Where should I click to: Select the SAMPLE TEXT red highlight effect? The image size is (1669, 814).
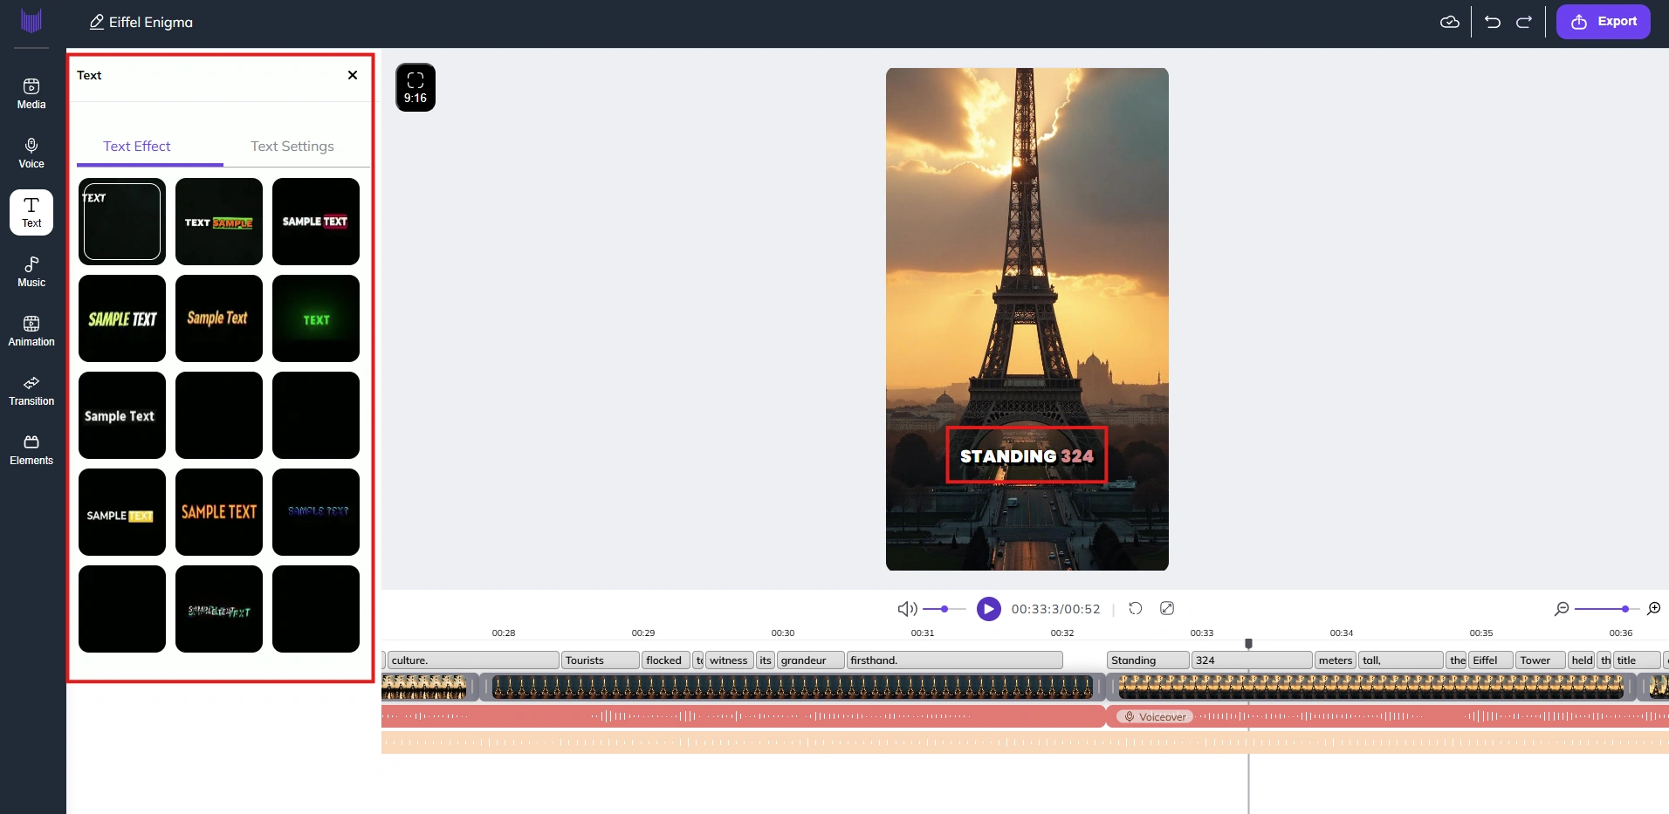point(316,222)
